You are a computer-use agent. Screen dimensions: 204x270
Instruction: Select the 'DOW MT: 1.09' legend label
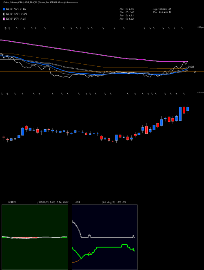(16, 14)
